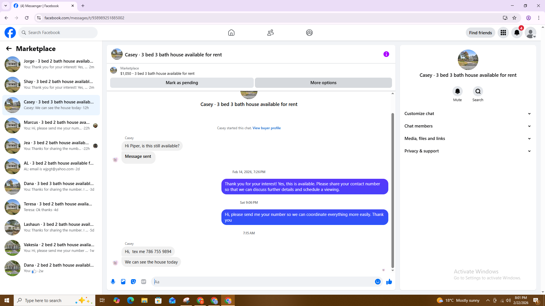This screenshot has height=306, width=545.
Task: Select the Messenger | Facebook browser tab
Action: coord(44,6)
